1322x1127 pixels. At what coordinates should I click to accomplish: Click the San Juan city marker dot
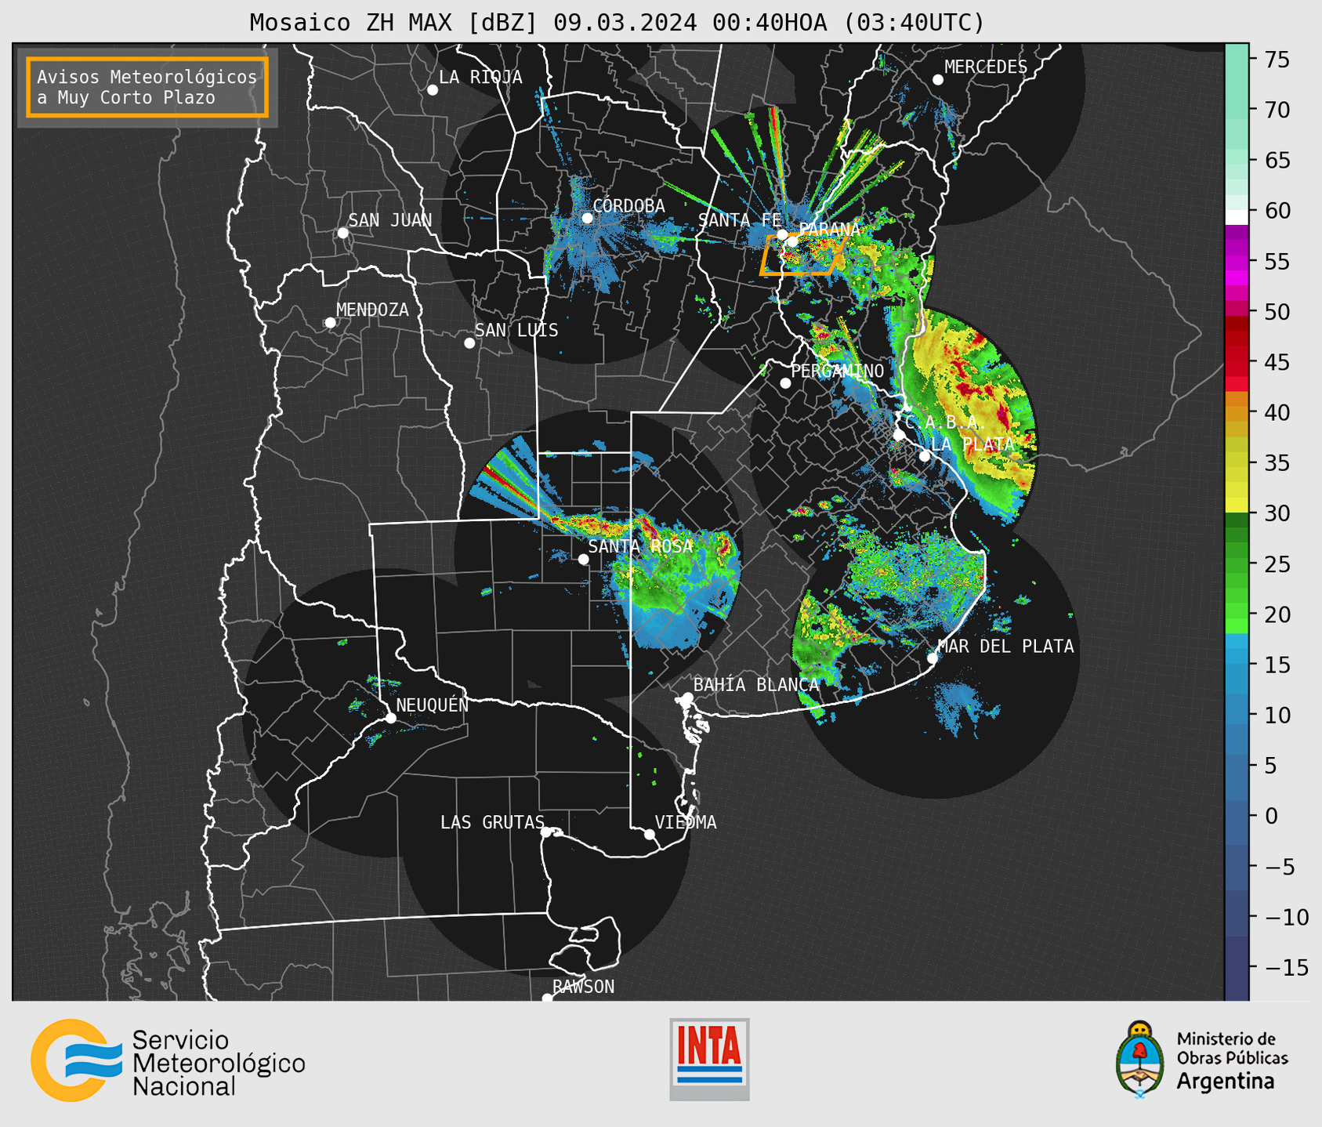[342, 233]
